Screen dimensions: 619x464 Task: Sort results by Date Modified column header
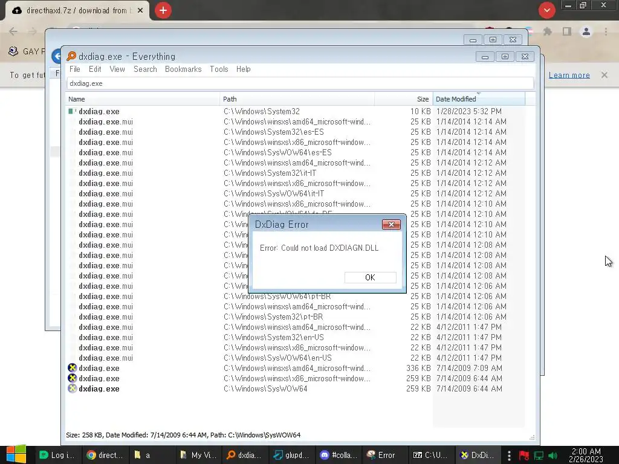(479, 99)
